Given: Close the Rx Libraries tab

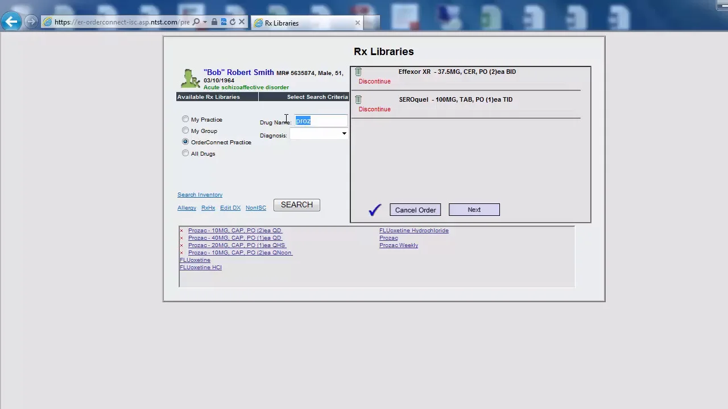Looking at the screenshot, I should [x=357, y=23].
